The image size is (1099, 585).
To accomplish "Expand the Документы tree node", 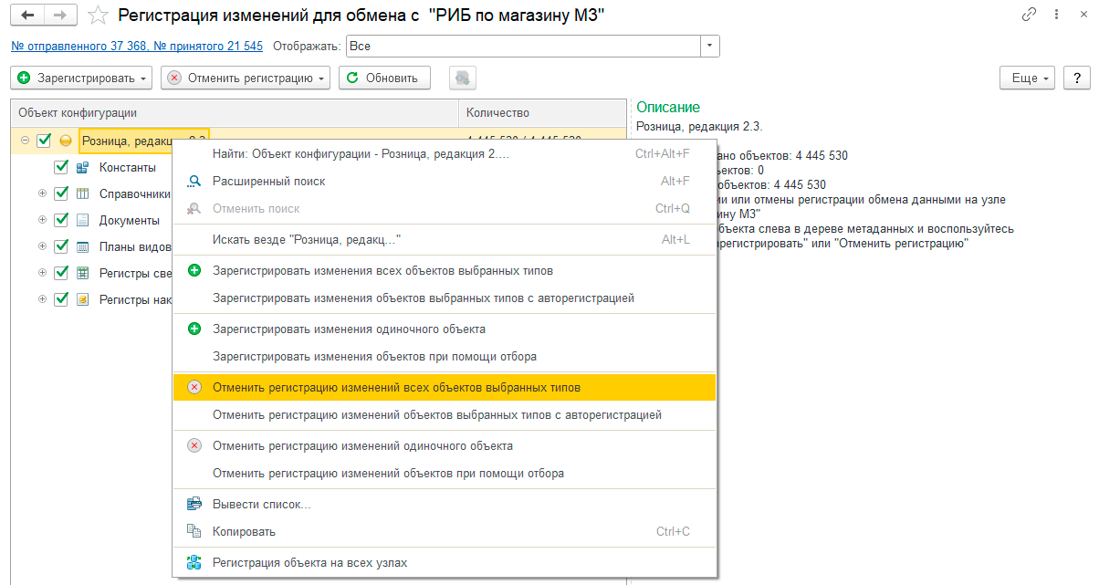I will [42, 220].
